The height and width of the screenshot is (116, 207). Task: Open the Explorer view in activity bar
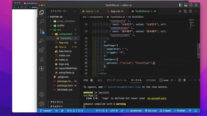42,13
